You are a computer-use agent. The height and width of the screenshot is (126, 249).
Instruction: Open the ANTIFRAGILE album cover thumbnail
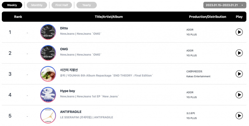point(48,115)
